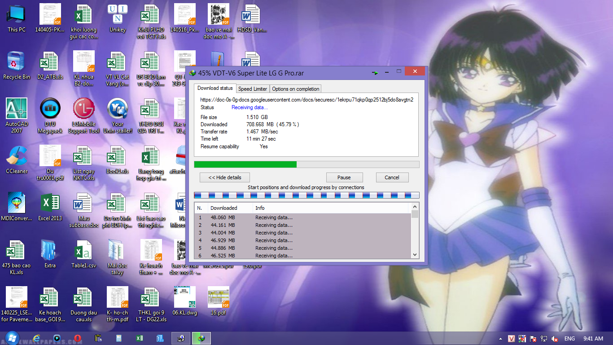This screenshot has width=613, height=345.
Task: Pause the download
Action: (x=344, y=177)
